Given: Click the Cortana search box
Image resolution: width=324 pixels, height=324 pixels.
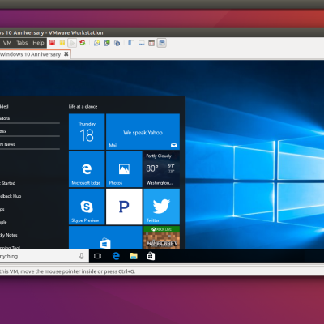Looking at the screenshot, I should (x=45, y=256).
